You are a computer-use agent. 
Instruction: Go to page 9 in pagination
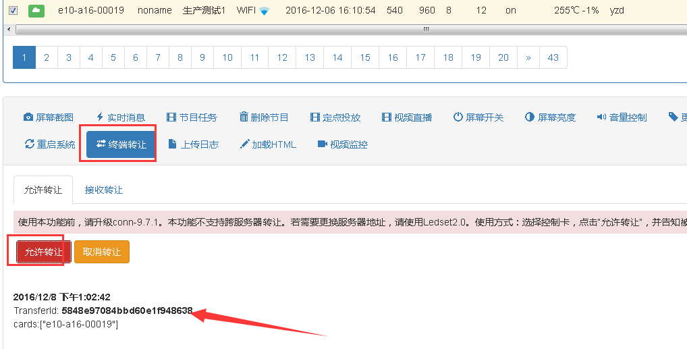(x=202, y=57)
